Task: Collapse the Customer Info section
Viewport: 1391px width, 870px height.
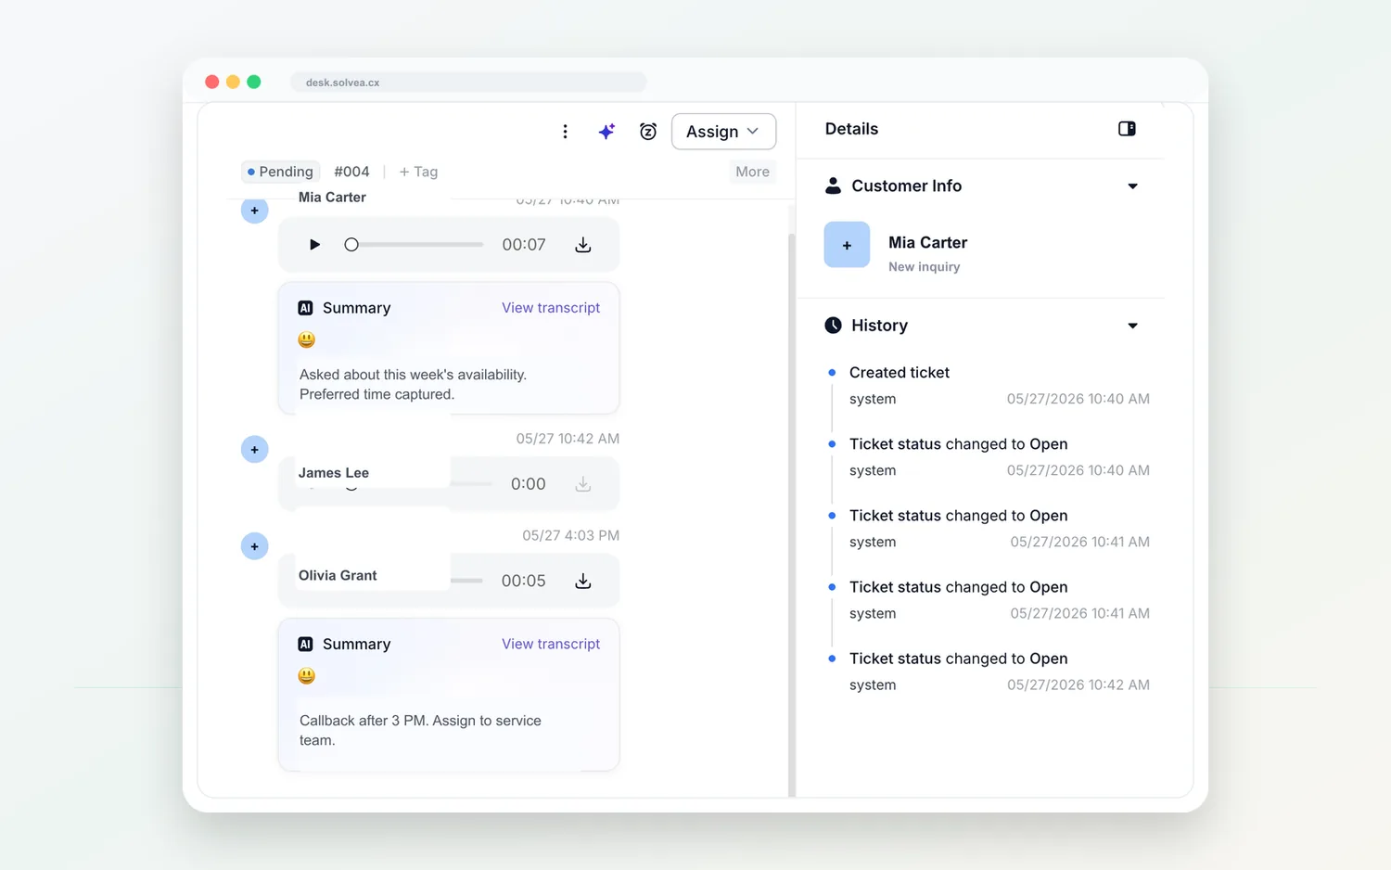Action: pyautogui.click(x=1132, y=186)
